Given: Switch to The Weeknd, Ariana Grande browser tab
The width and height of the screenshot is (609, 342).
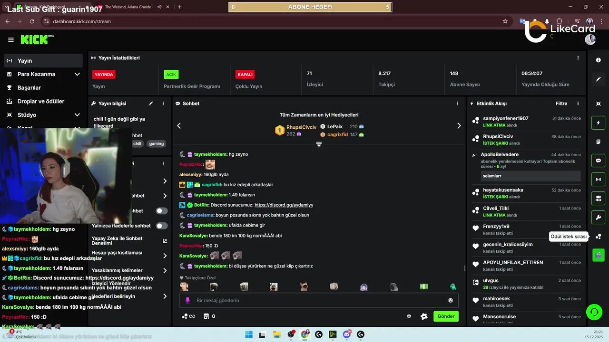Looking at the screenshot, I should [x=128, y=7].
